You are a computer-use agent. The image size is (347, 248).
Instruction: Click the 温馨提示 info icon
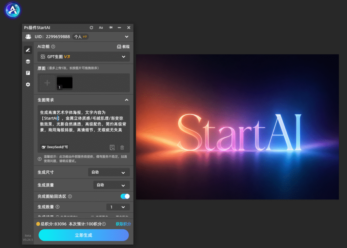40,159
